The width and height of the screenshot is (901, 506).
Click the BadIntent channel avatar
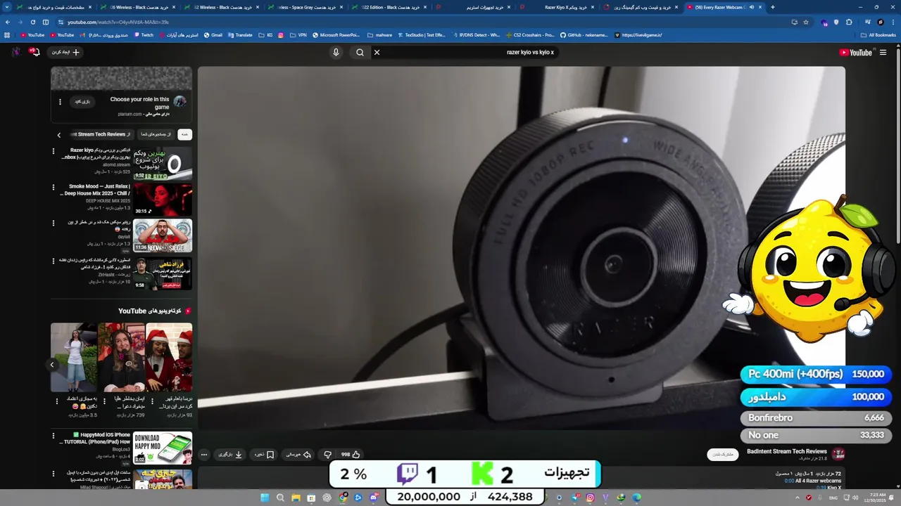pyautogui.click(x=838, y=454)
